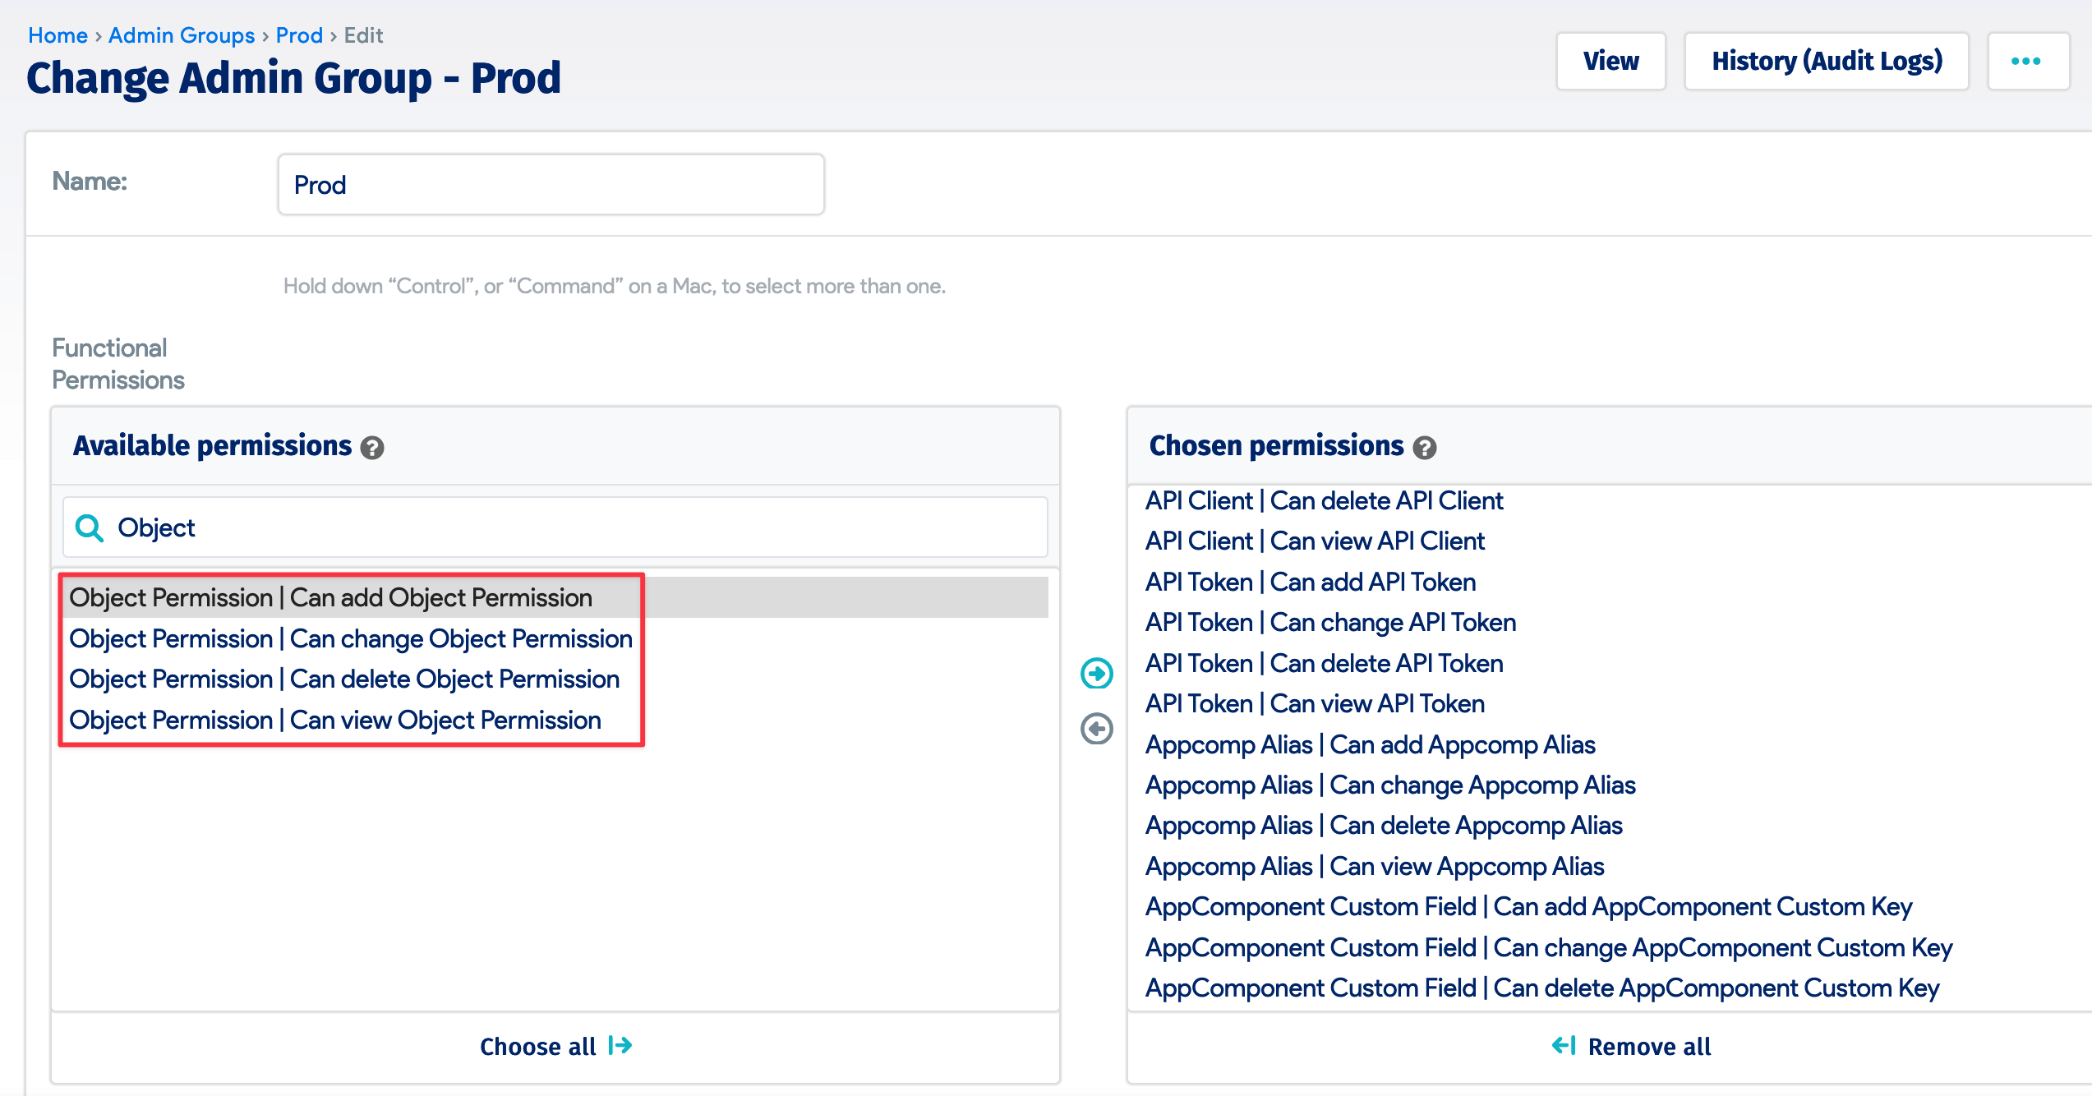Open the Prod breadcrumb link

pos(299,35)
